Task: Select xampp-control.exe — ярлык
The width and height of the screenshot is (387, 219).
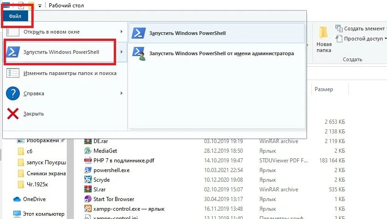Action: [129, 209]
